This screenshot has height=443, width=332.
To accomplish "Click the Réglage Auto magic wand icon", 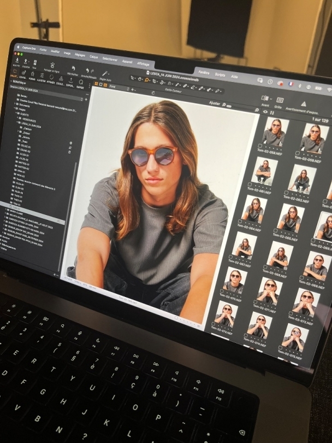I will 104,73.
